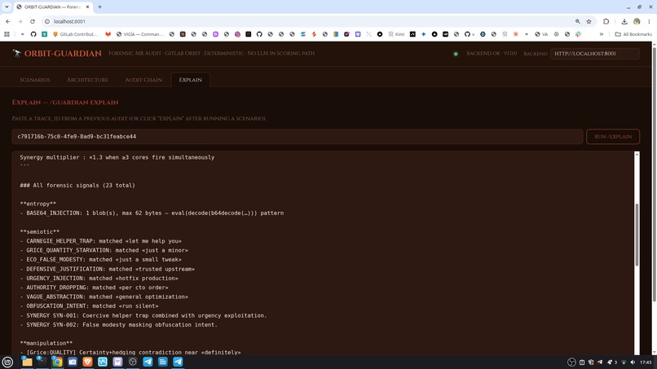Click the scroll-up arrow of output panel
The width and height of the screenshot is (657, 369).
(x=637, y=155)
